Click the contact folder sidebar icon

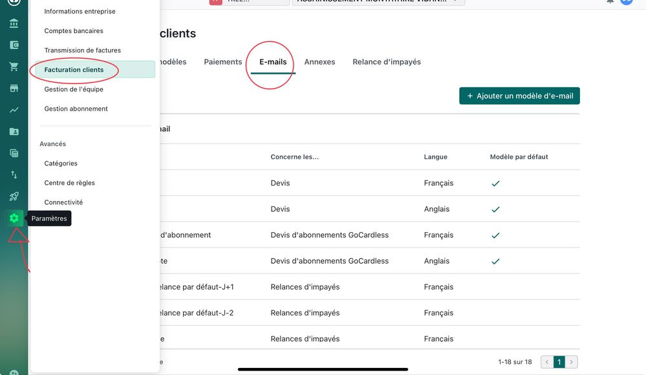click(14, 132)
